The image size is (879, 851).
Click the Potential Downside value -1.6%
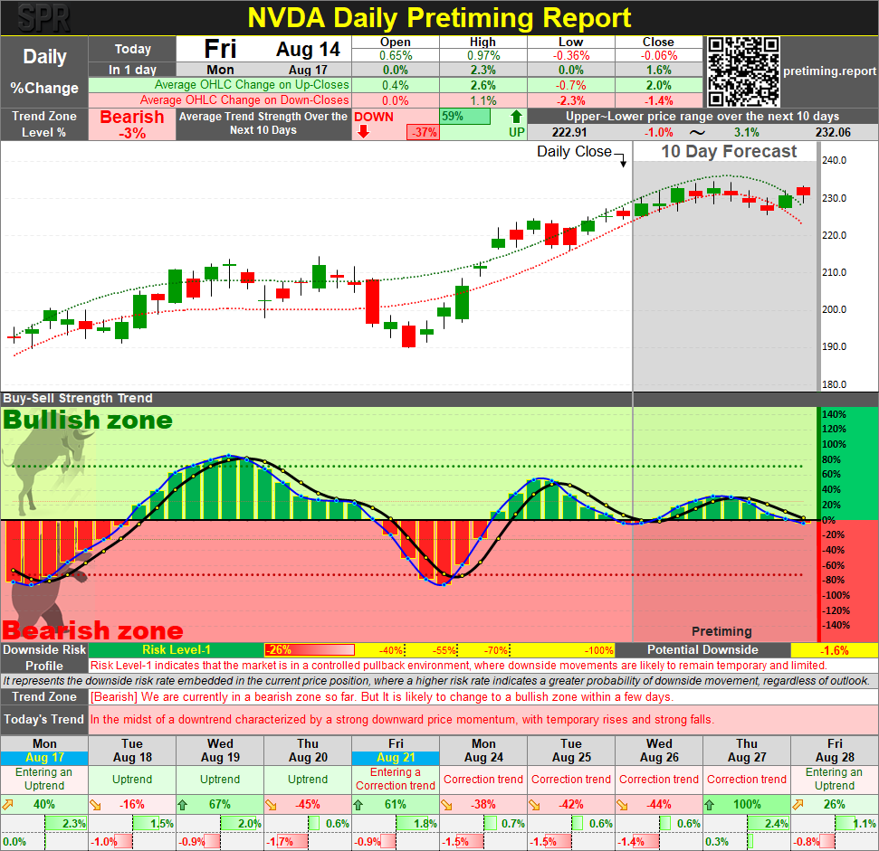coord(834,650)
